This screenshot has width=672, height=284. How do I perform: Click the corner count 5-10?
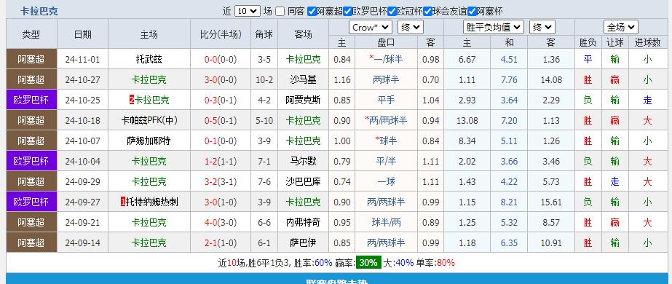264,121
